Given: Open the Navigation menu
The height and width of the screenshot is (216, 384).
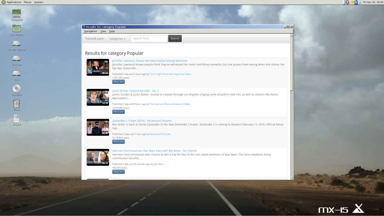Looking at the screenshot, I should pos(91,31).
